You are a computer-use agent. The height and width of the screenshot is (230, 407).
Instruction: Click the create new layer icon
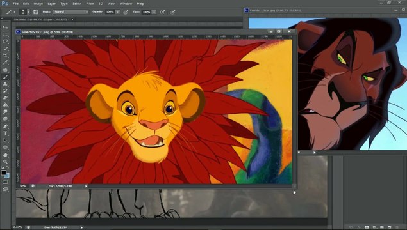click(389, 227)
